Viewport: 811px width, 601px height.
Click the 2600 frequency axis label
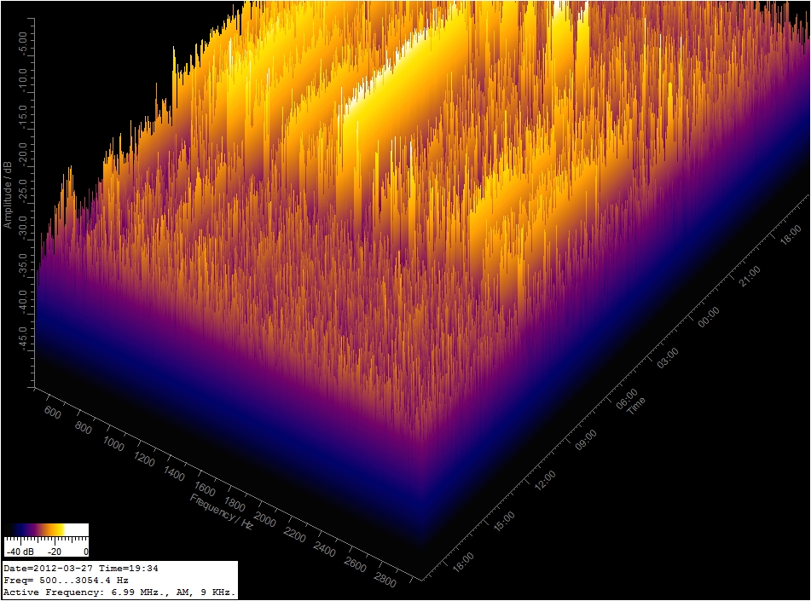[355, 564]
